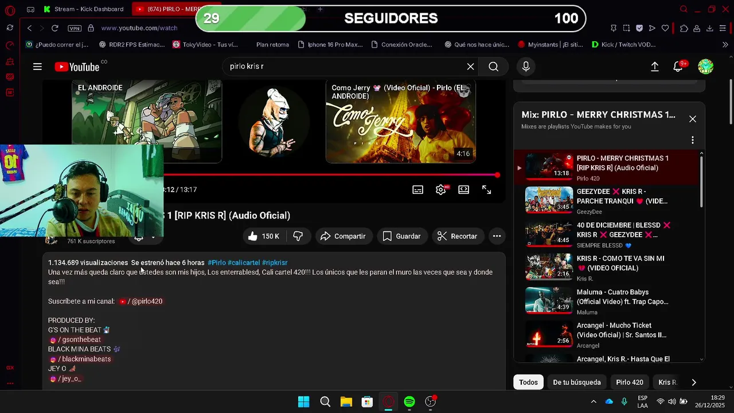Switch the player to theater mode
This screenshot has height=413, width=734.
click(463, 190)
